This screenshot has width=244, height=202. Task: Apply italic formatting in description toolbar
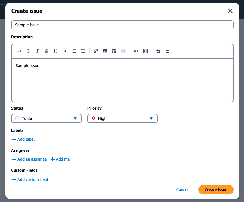click(37, 51)
